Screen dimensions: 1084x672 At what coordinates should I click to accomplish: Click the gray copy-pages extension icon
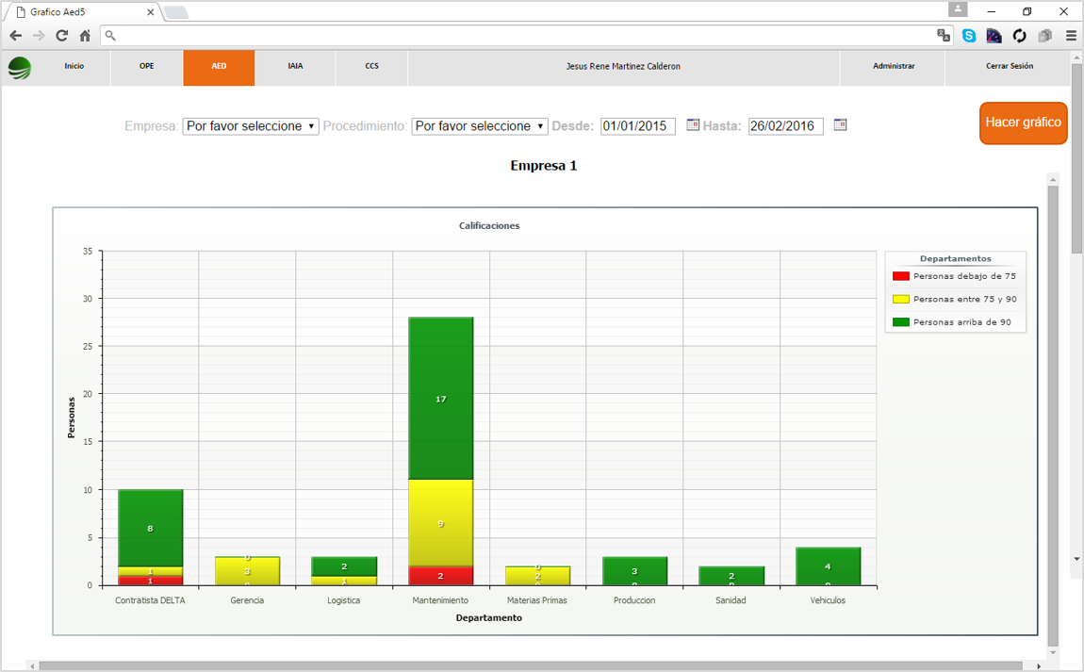click(x=1044, y=35)
